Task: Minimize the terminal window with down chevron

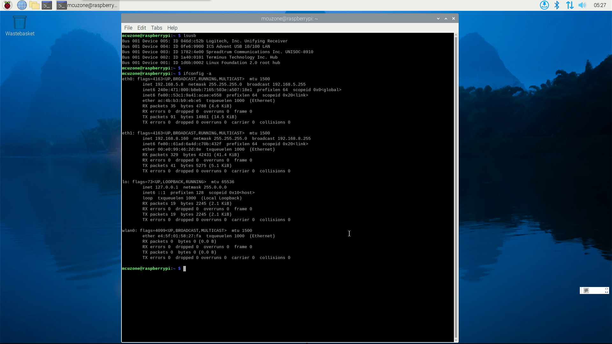Action: [x=438, y=18]
